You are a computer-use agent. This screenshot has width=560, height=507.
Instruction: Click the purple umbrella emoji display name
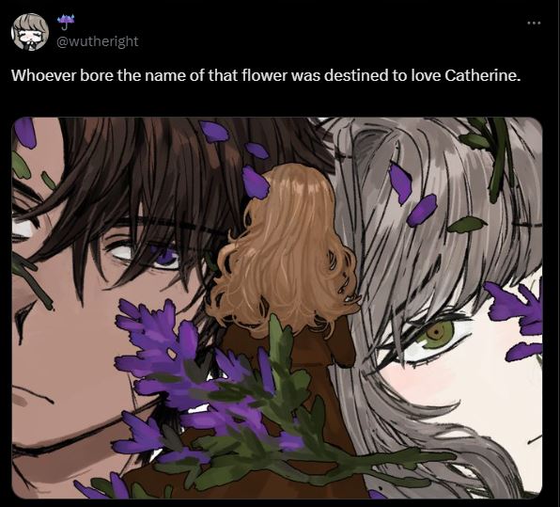pyautogui.click(x=67, y=21)
